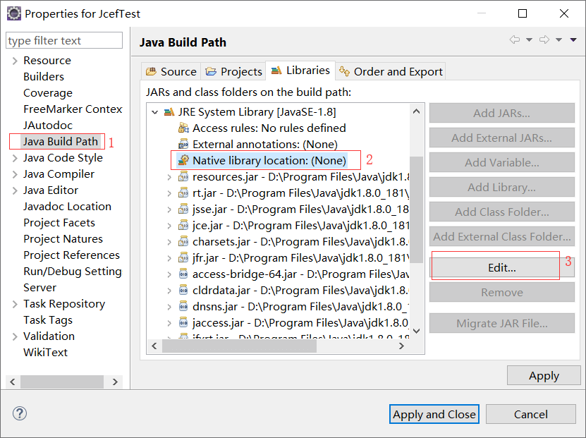Click the Access rules icon
Screen dimensions: 586x438
pyautogui.click(x=183, y=128)
